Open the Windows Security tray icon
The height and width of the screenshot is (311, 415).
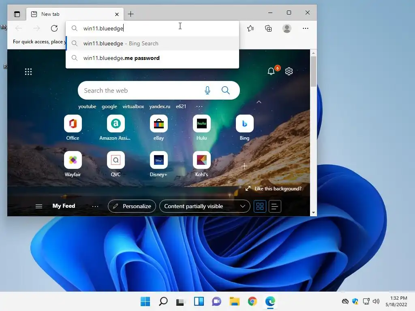355,301
